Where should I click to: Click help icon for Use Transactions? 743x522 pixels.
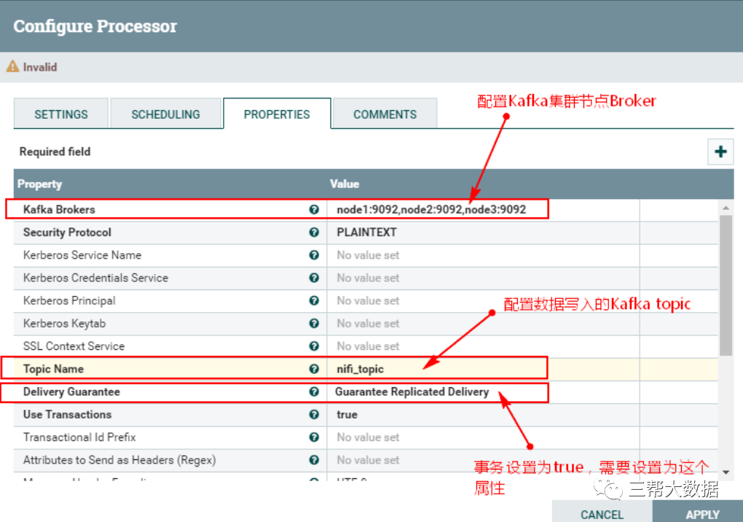click(314, 414)
